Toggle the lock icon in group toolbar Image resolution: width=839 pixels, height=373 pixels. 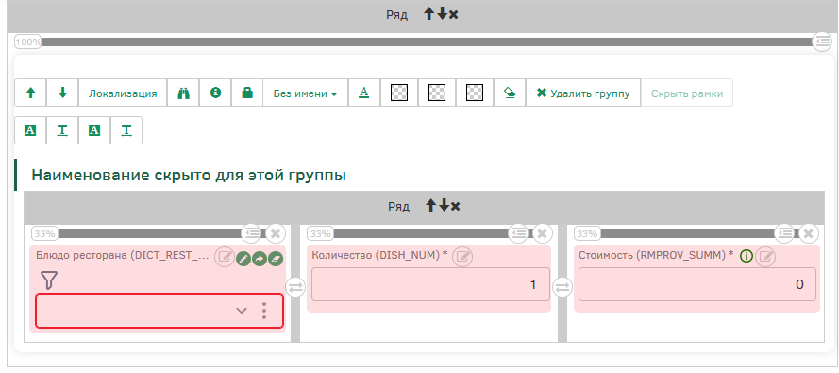pos(247,93)
